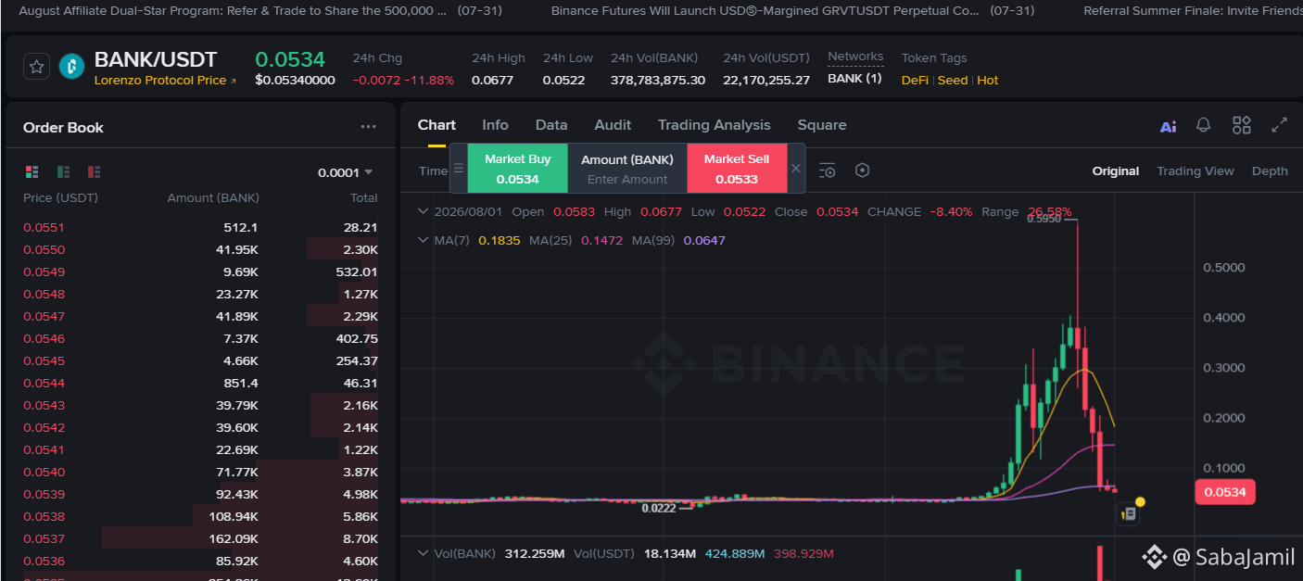This screenshot has width=1303, height=581.
Task: Select ask price 0.0544 in order book
Action: (44, 383)
